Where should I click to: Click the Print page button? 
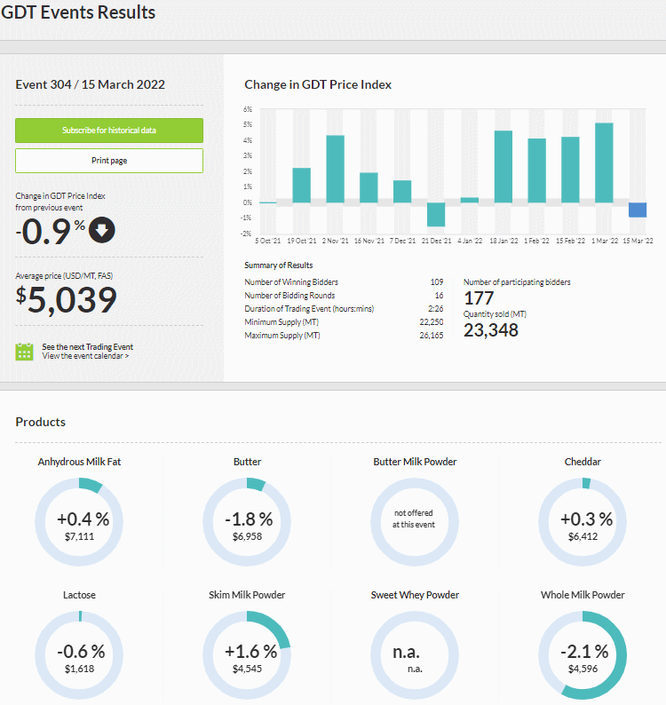(x=109, y=161)
